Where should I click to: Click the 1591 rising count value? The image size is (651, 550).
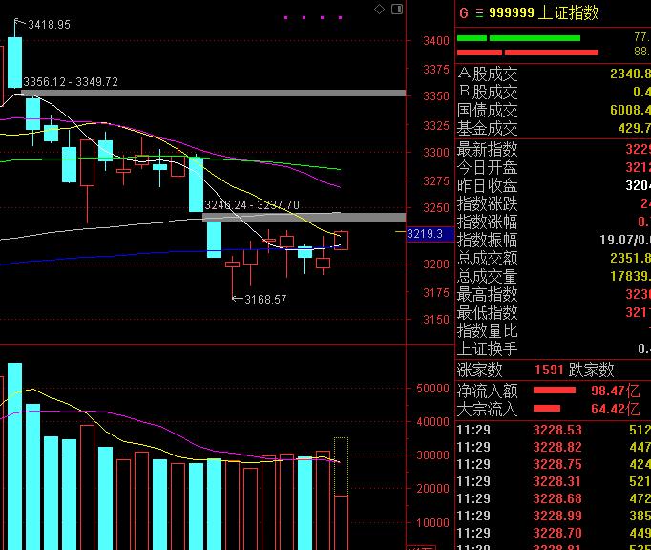549,370
